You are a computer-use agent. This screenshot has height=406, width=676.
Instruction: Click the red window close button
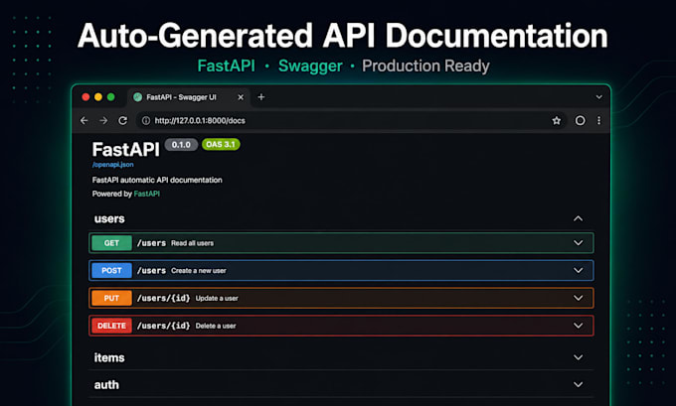[x=85, y=97]
